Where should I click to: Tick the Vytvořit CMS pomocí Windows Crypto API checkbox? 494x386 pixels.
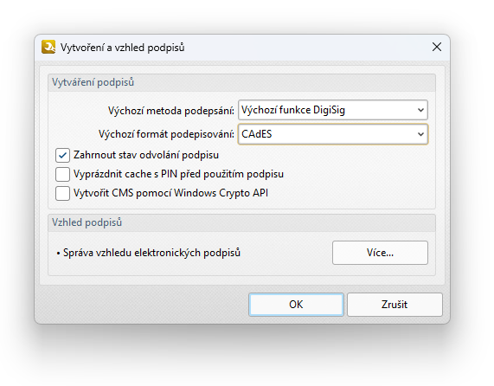[62, 193]
